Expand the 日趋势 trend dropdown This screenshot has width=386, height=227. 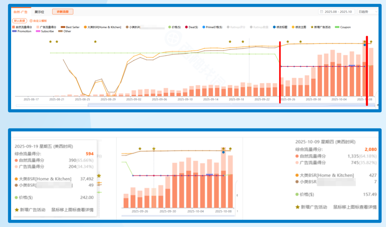point(367,11)
